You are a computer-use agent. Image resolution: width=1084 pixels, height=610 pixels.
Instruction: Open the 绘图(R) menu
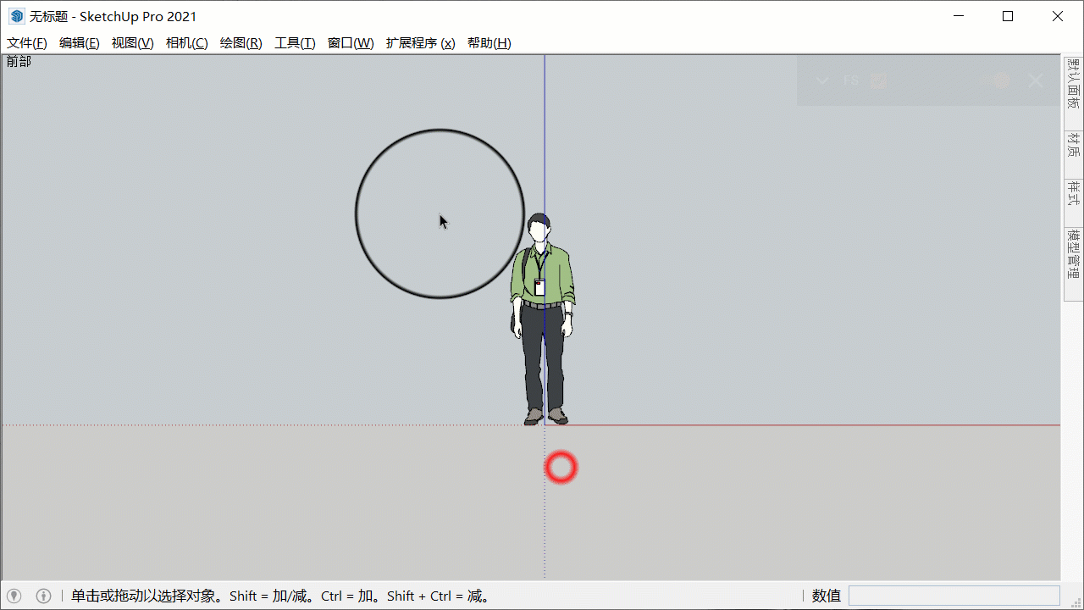click(x=241, y=43)
